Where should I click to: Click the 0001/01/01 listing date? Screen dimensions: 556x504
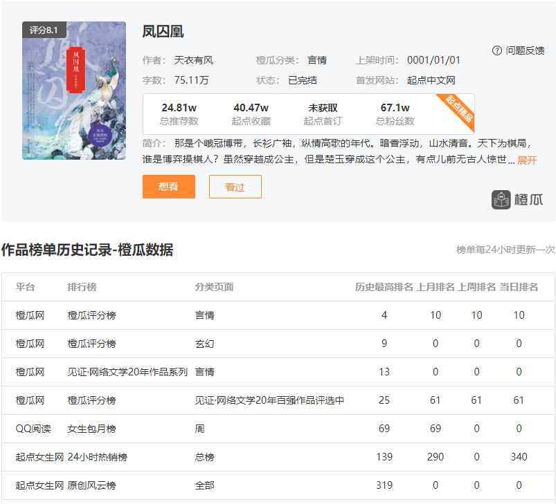[433, 60]
